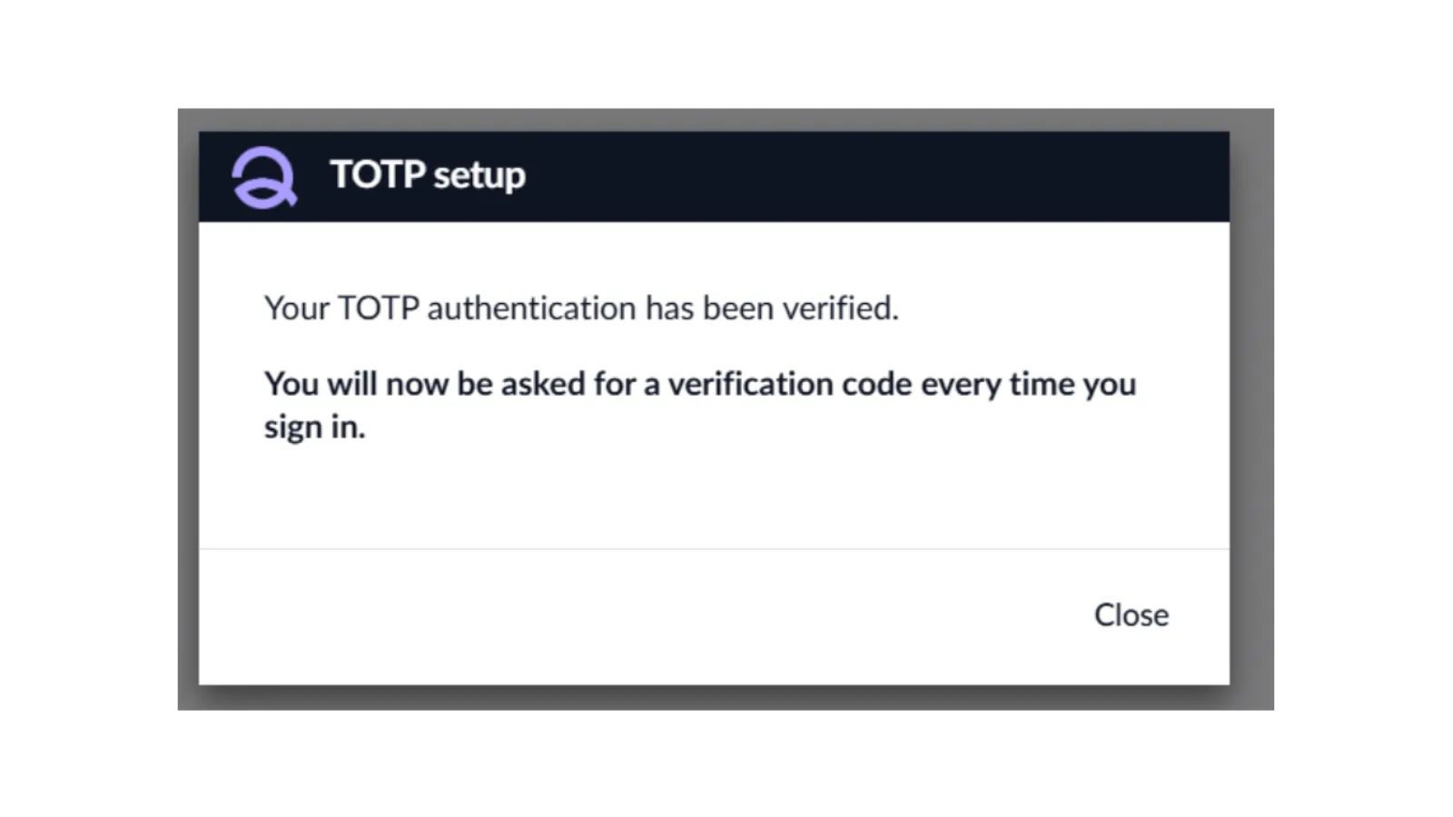Click "every time you" in the bold text

1028,385
